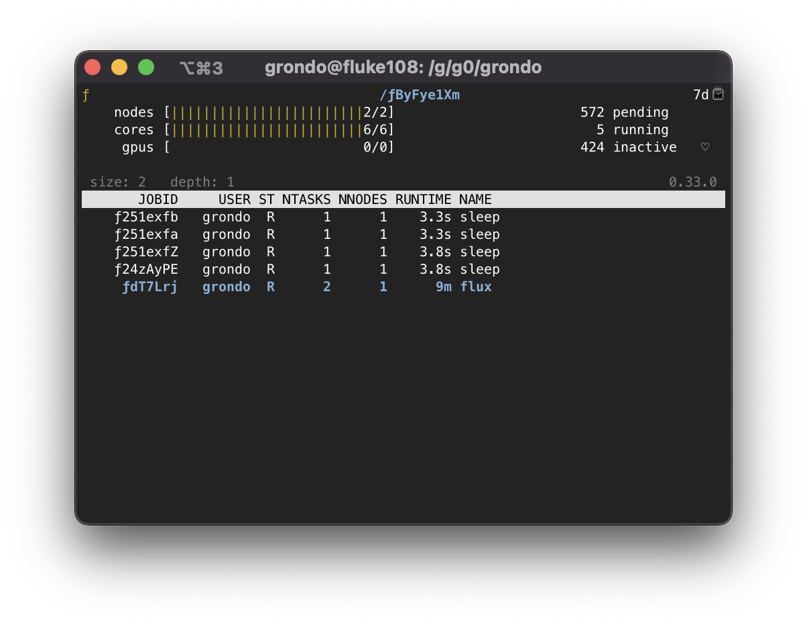
Task: Click the 9m runtime value
Action: pyautogui.click(x=444, y=287)
